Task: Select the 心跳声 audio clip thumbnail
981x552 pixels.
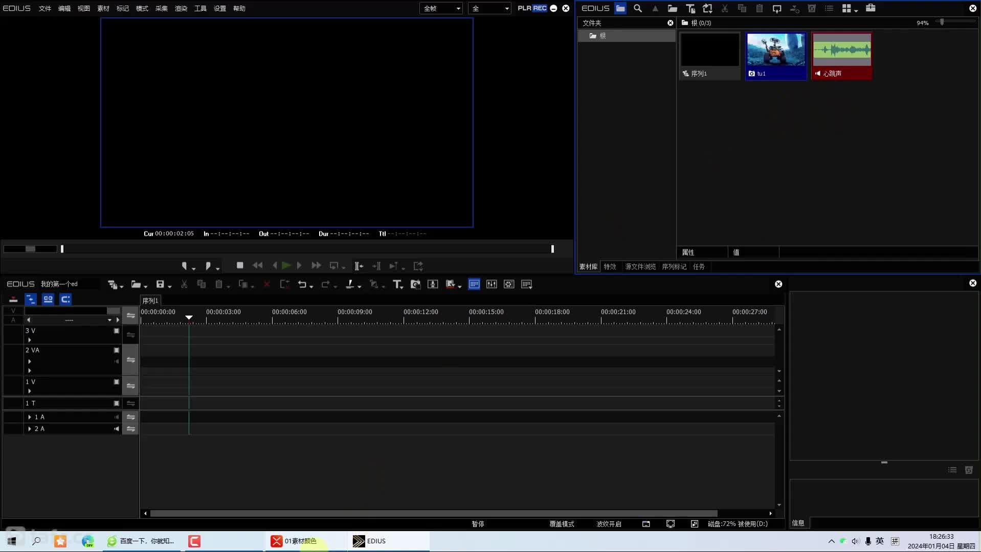Action: pyautogui.click(x=842, y=56)
